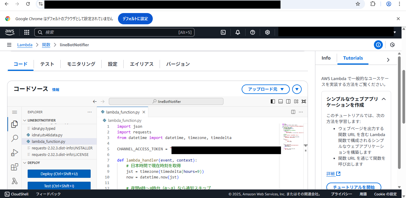Open CloudShell in the footer bar
Screen dimensions: 406x198
point(17,194)
